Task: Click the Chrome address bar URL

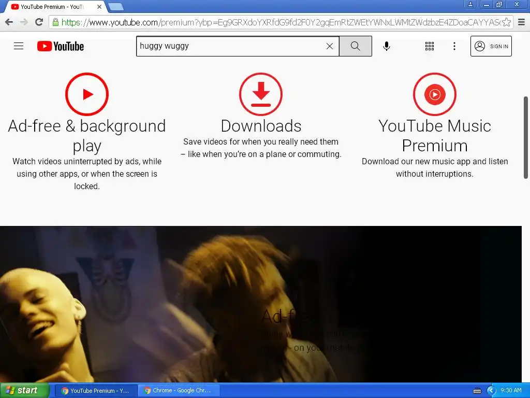Action: click(281, 22)
